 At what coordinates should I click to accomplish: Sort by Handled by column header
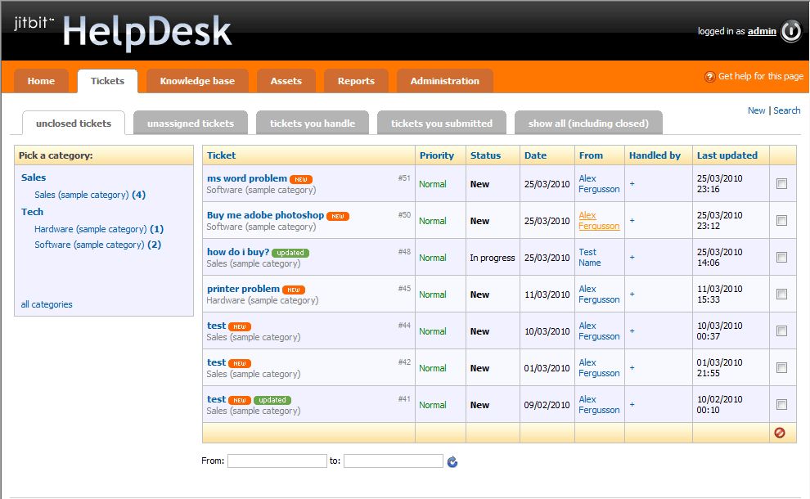click(x=655, y=155)
